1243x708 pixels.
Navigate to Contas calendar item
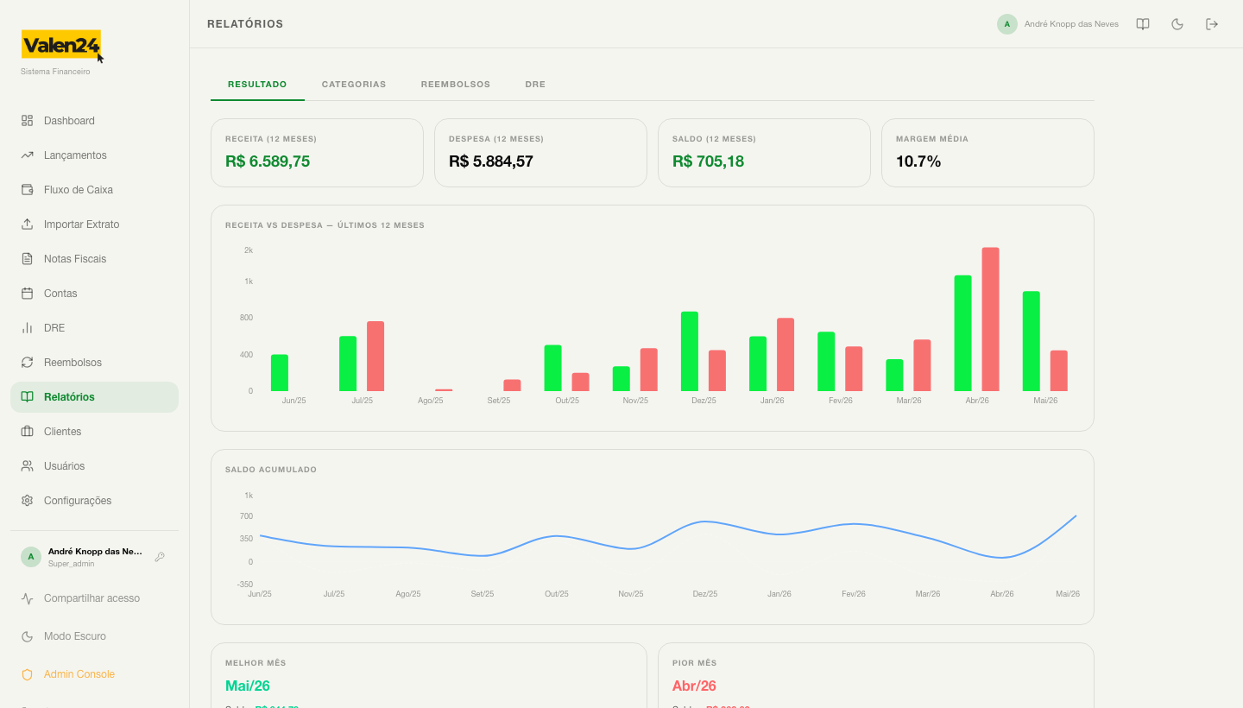[x=94, y=294]
